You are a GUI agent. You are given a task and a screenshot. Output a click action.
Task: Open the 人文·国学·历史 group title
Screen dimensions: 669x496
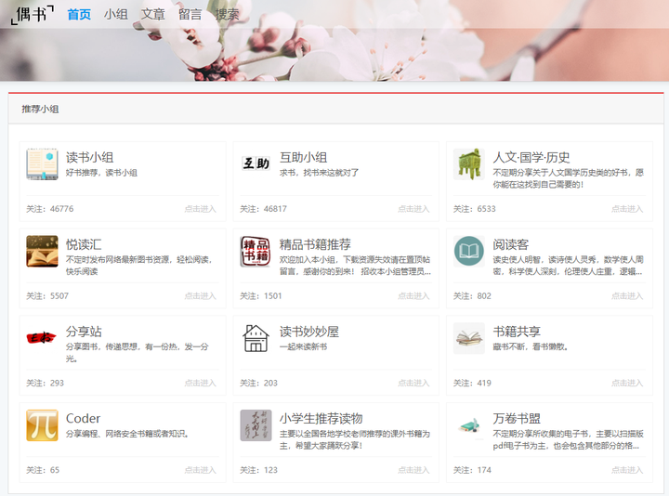(x=531, y=157)
